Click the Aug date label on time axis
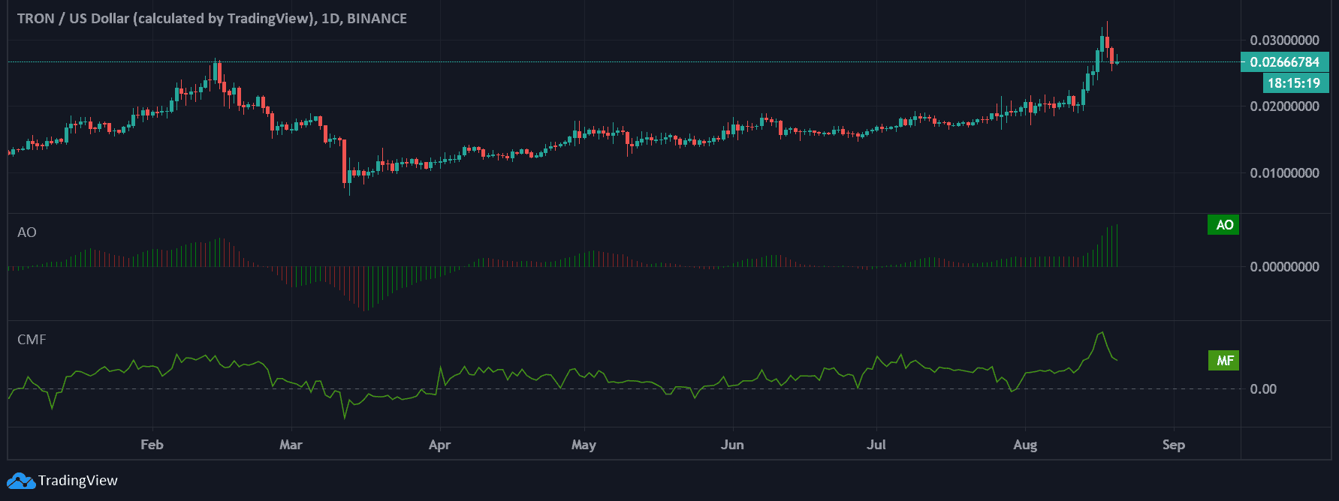Screen dimensions: 1339x501 tap(1025, 445)
